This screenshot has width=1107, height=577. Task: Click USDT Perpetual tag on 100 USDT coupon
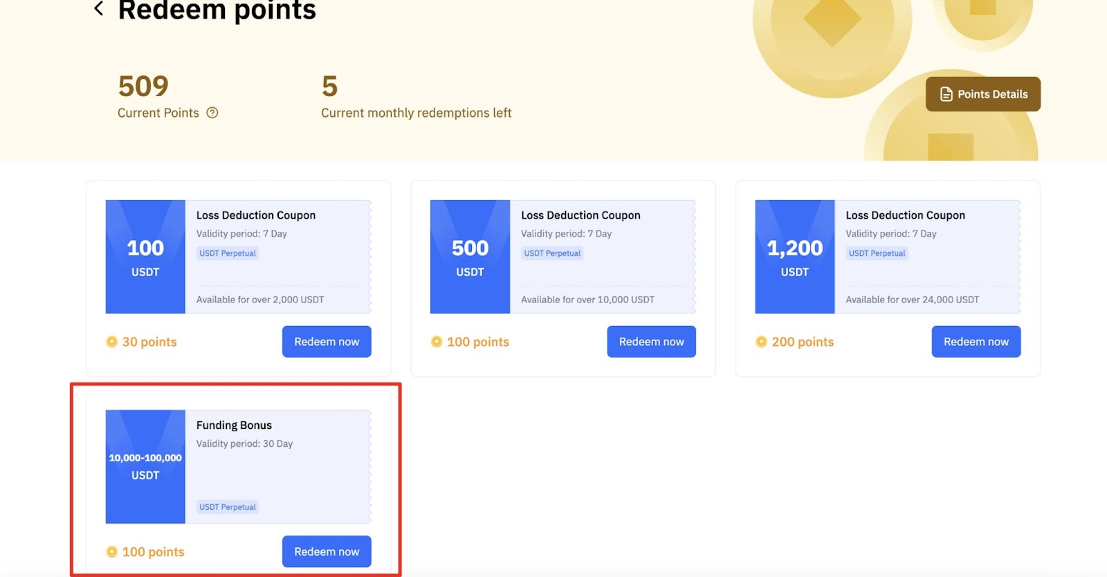tap(228, 253)
